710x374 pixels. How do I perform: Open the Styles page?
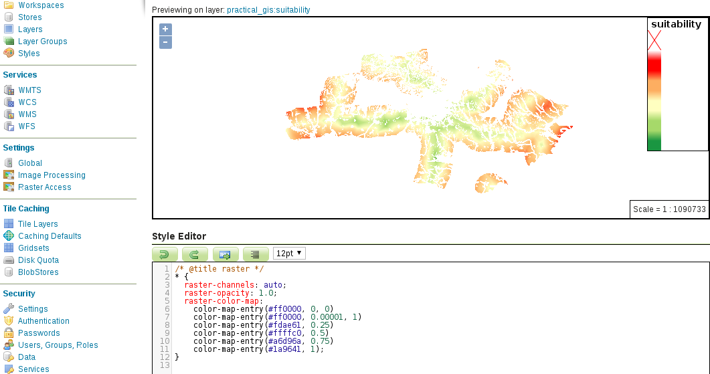point(29,53)
